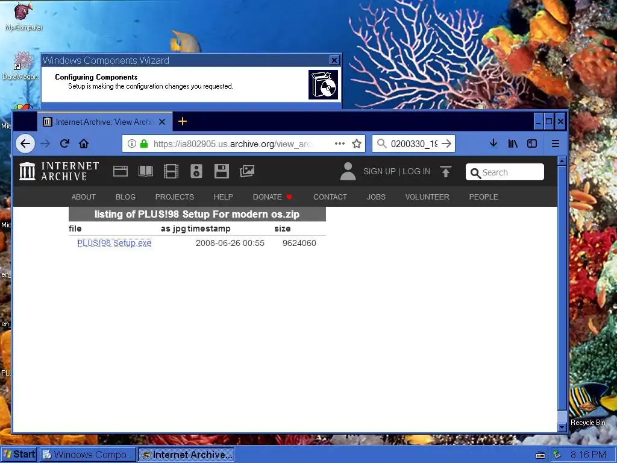This screenshot has width=617, height=463.
Task: Open the DONATE menu item
Action: coord(272,197)
